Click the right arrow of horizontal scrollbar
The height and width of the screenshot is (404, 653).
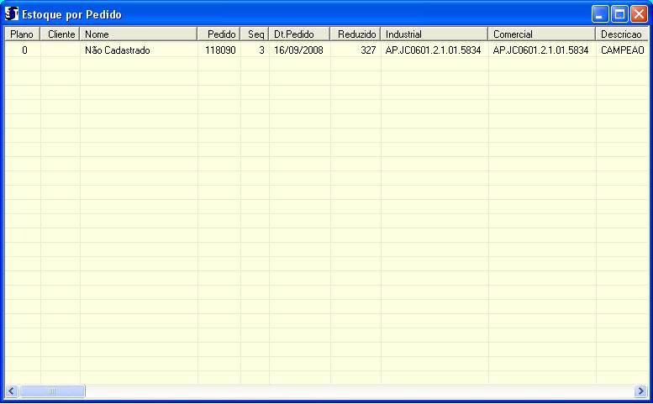point(640,391)
